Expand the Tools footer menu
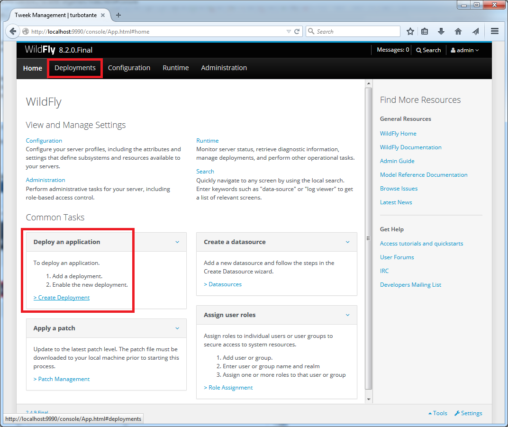 coord(438,413)
